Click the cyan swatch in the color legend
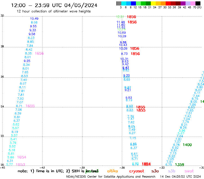Image resolution: width=204 pixels, height=179 pixels. tap(124, 3)
